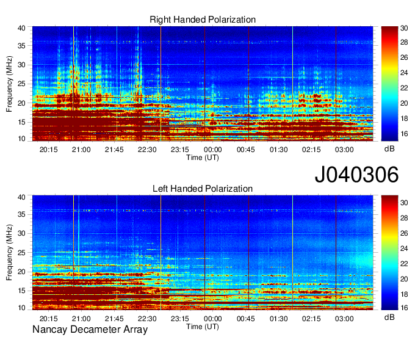
Task: Click the "Left Handed Polarization" plot title
Action: pos(203,189)
